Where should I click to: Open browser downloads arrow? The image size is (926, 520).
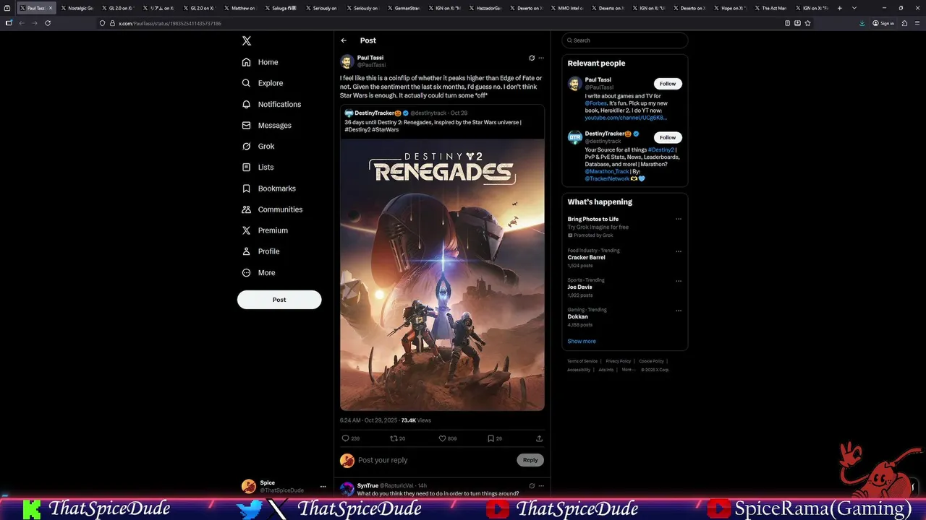(x=862, y=23)
